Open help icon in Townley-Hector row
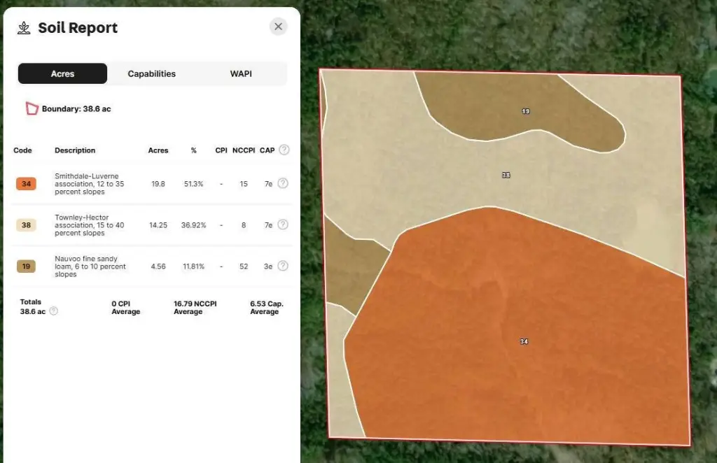Screen dimensions: 717x463 (x=283, y=225)
